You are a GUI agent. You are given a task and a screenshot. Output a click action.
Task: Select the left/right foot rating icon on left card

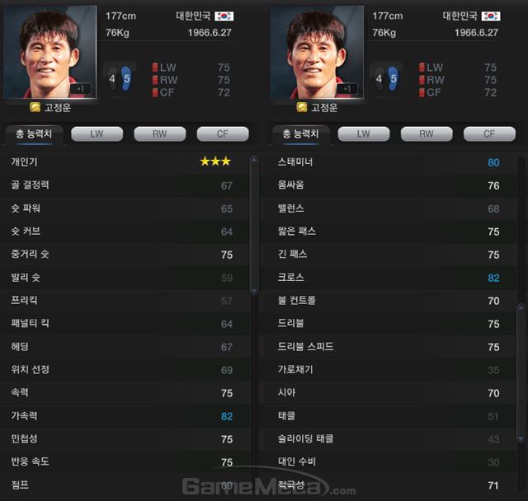(x=119, y=78)
